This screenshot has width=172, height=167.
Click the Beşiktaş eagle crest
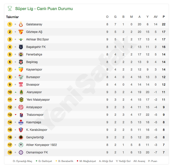coord(21,62)
